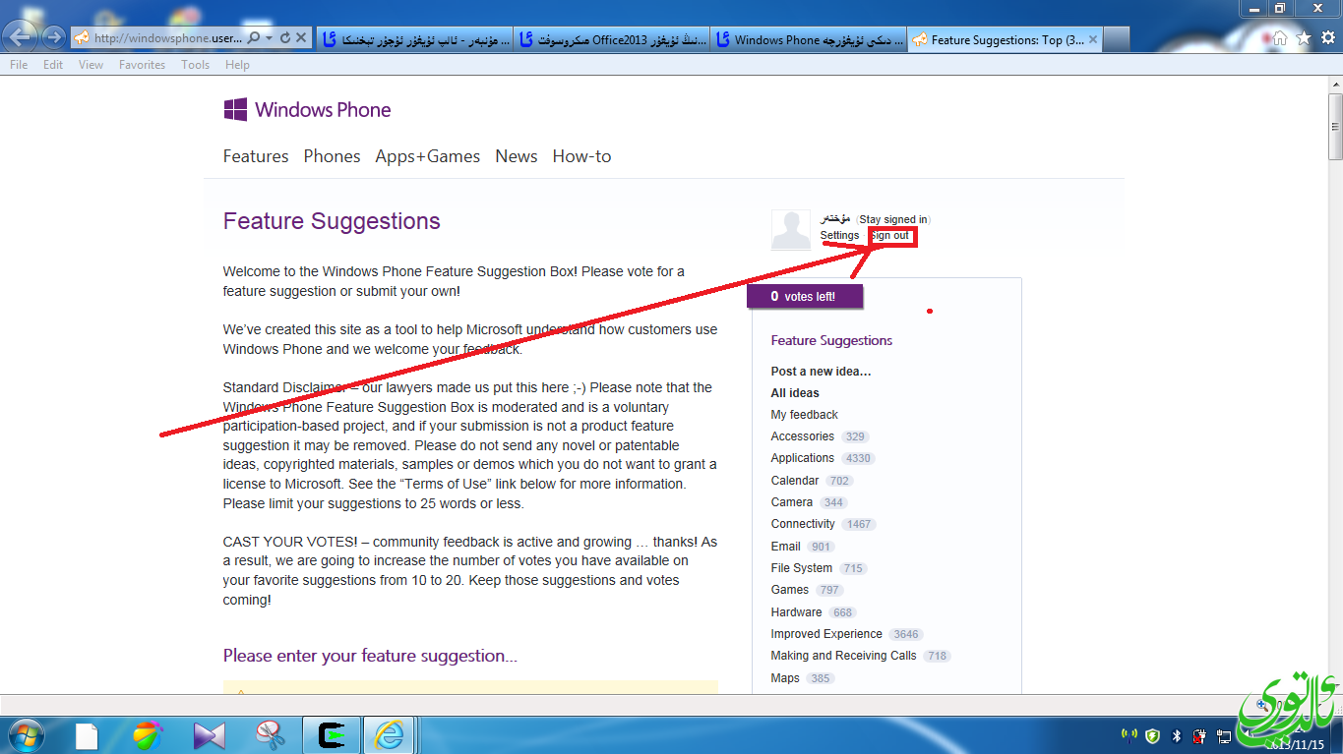Launch Visual Studio from the taskbar
Screen dimensions: 1343x754
(x=210, y=735)
